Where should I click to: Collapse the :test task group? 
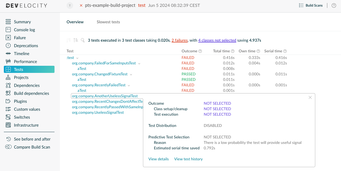coord(77,58)
